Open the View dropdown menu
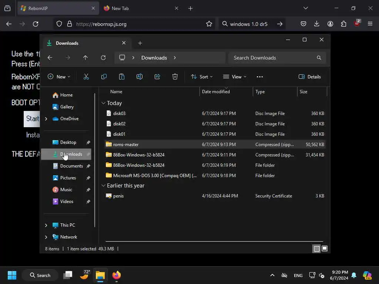The height and width of the screenshot is (284, 379). tap(234, 77)
